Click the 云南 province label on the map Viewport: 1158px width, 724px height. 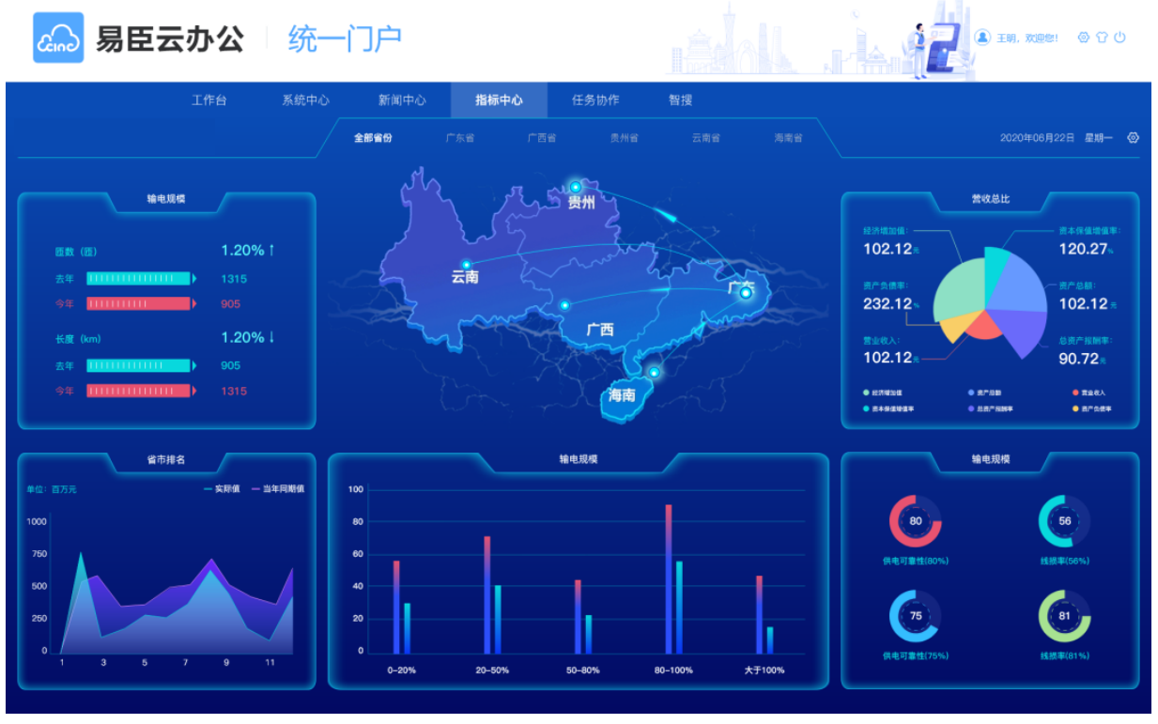click(465, 278)
